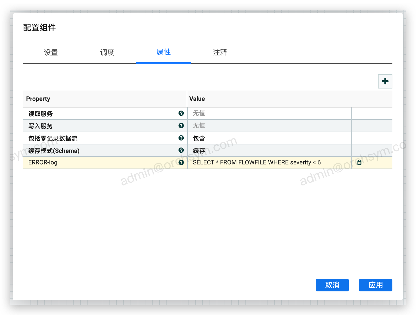The image size is (416, 315).
Task: Edit the 读取服务 empty value field
Action: click(x=269, y=113)
